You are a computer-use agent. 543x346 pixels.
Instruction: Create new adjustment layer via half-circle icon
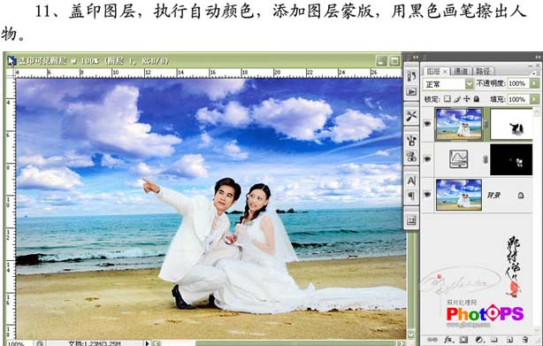479,340
